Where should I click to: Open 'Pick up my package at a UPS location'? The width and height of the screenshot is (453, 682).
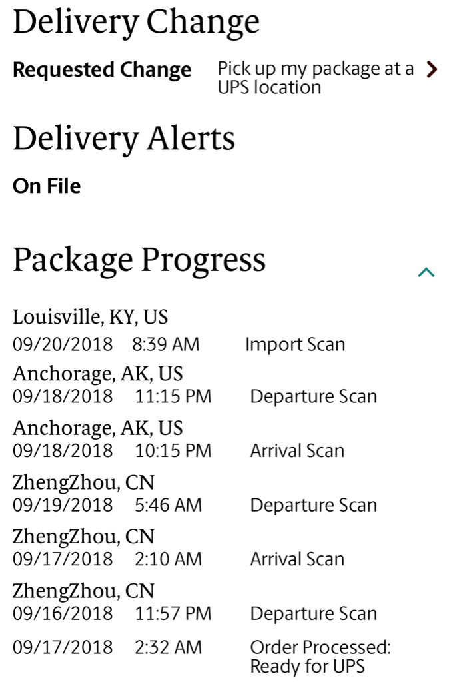(316, 77)
